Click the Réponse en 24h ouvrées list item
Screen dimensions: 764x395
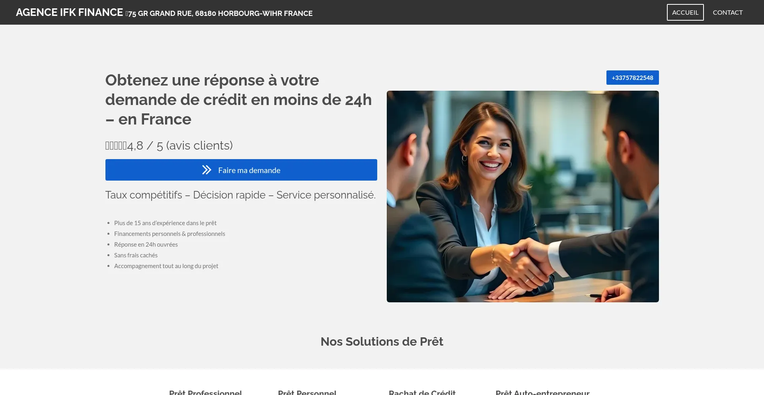pos(146,244)
